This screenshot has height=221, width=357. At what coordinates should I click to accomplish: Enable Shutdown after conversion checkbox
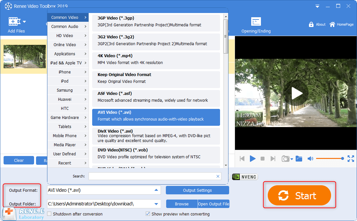(49, 214)
